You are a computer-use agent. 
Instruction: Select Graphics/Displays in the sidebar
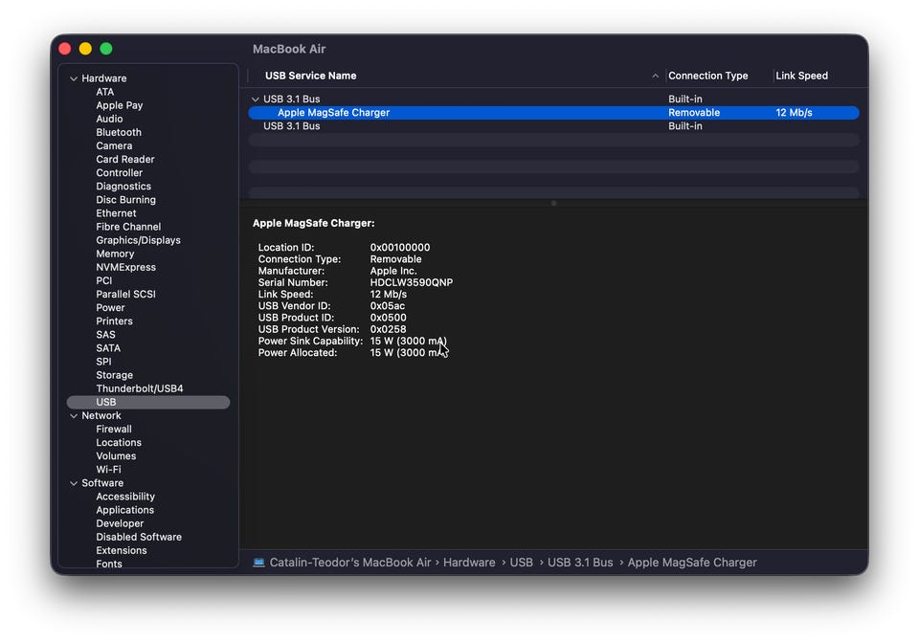tap(138, 240)
